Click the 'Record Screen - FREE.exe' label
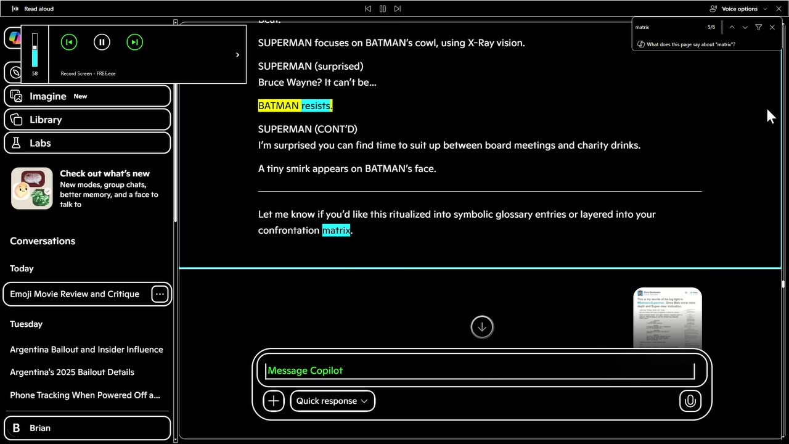Viewport: 789px width, 444px height. click(x=88, y=73)
